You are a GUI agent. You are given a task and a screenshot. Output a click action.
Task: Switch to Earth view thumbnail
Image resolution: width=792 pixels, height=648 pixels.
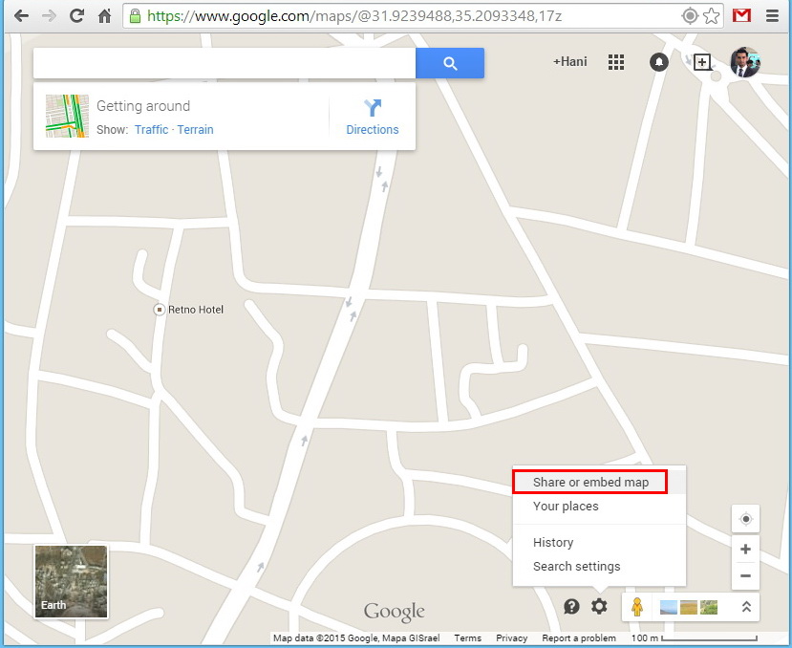71,582
